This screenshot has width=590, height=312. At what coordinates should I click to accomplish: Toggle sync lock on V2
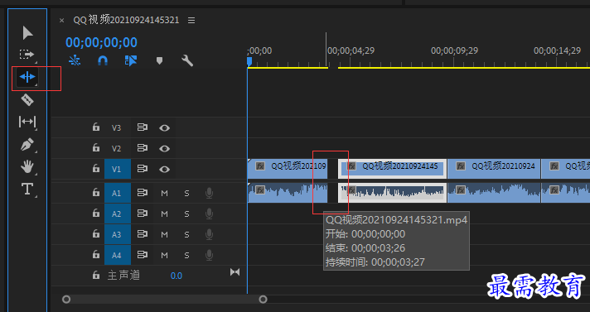pyautogui.click(x=142, y=148)
